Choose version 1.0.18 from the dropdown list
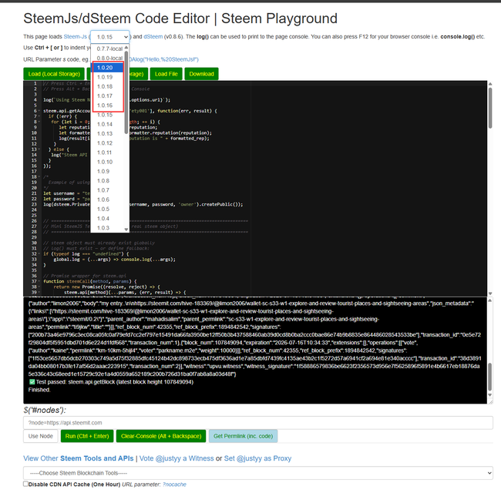Viewport: 501px width, 493px height. pos(107,86)
